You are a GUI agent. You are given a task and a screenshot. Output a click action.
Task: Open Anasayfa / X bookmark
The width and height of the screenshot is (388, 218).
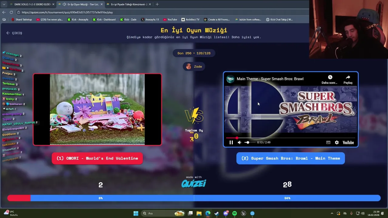pyautogui.click(x=150, y=20)
